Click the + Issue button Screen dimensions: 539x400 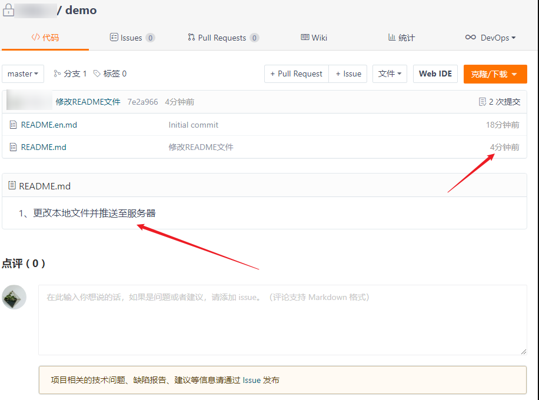pyautogui.click(x=348, y=74)
